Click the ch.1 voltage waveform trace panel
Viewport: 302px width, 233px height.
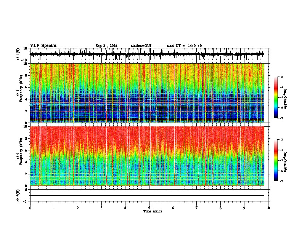click(x=149, y=54)
